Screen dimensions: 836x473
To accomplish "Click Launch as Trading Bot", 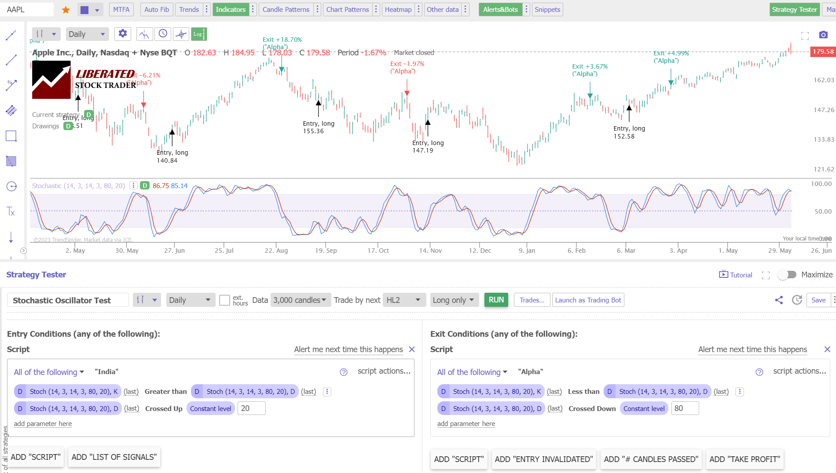I will pyautogui.click(x=588, y=300).
